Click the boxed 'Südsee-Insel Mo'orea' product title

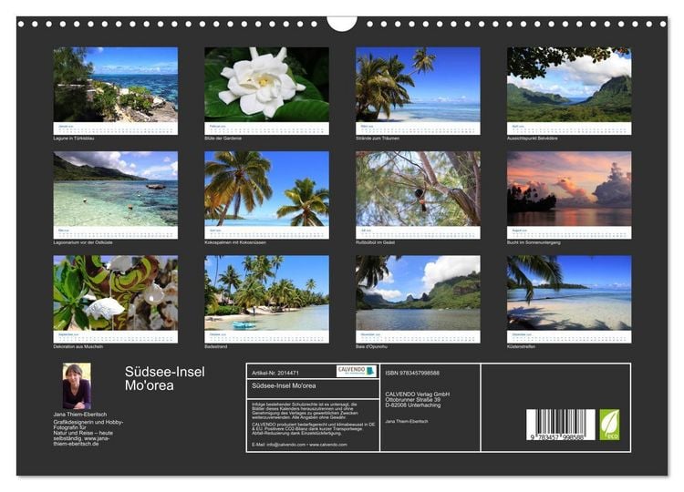click(x=284, y=385)
